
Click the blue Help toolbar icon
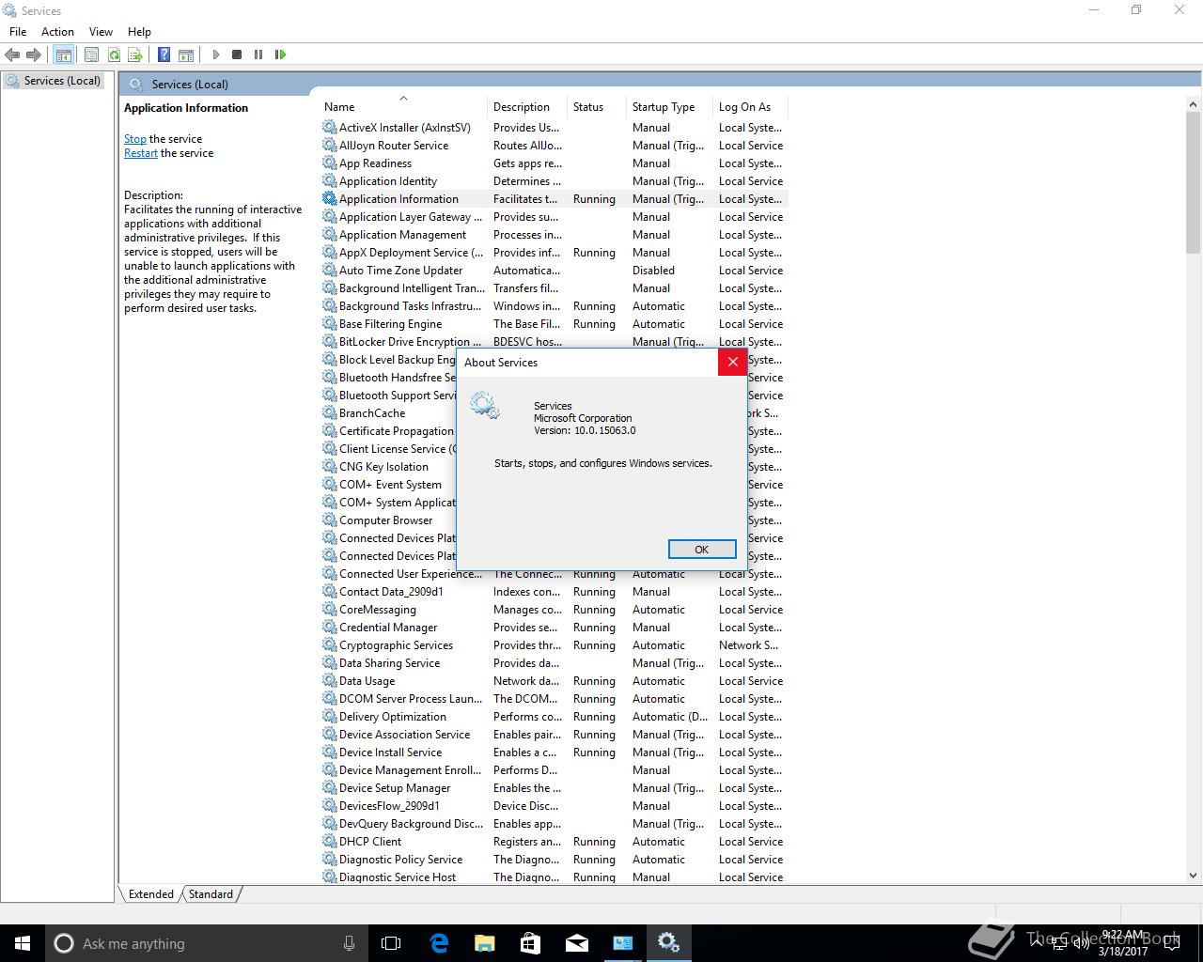[x=164, y=54]
